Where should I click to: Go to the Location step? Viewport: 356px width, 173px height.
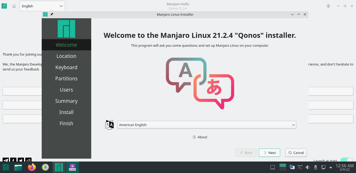pos(66,56)
